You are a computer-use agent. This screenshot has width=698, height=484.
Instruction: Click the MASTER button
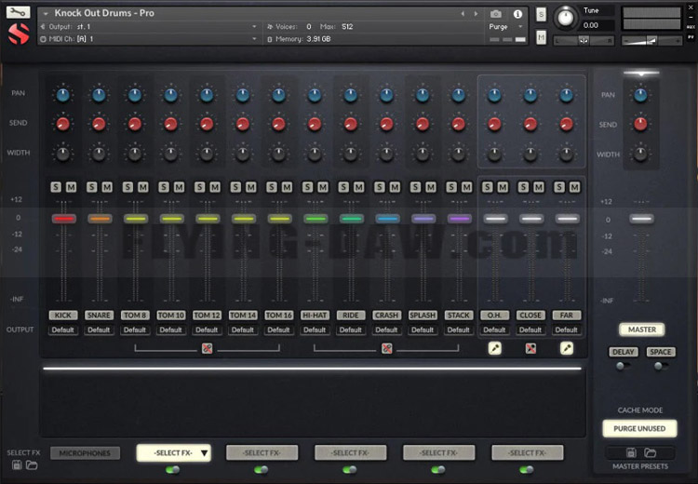click(642, 329)
